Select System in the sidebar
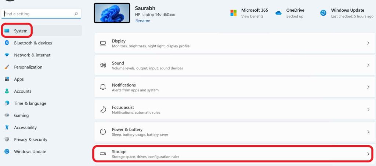 [x=41, y=31]
